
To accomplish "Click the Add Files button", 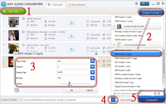I will (x=13, y=11).
